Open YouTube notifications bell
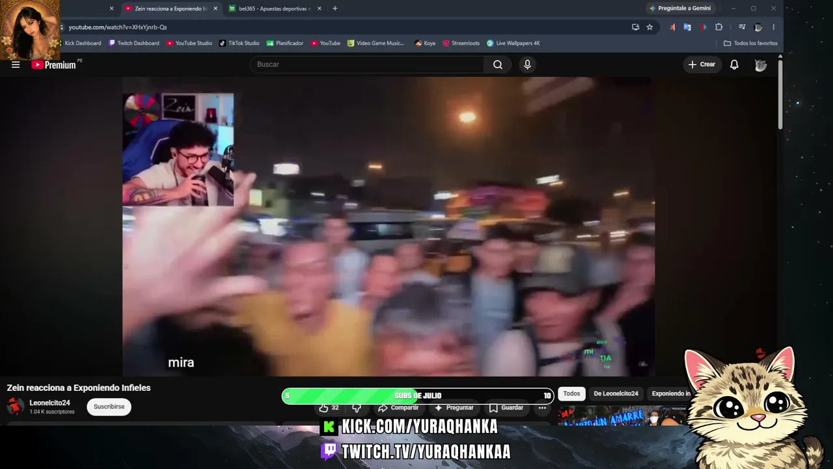833x469 pixels. point(734,64)
